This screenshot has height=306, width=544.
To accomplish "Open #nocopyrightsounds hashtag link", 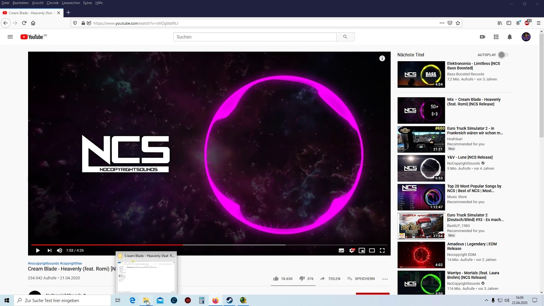I will tap(43, 263).
